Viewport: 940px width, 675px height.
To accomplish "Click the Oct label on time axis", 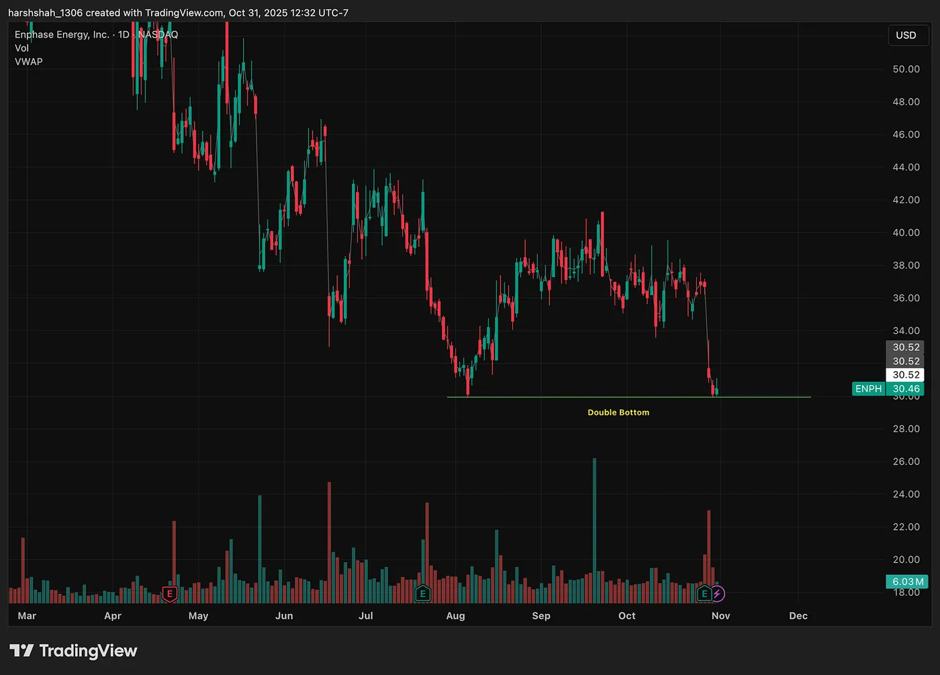I will pyautogui.click(x=626, y=615).
